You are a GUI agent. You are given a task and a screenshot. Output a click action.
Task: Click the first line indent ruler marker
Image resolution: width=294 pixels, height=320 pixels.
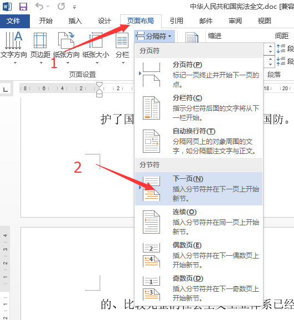pyautogui.click(x=99, y=85)
